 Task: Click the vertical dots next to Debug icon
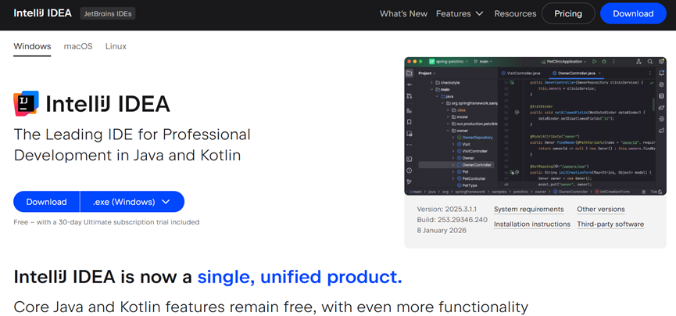pos(614,61)
